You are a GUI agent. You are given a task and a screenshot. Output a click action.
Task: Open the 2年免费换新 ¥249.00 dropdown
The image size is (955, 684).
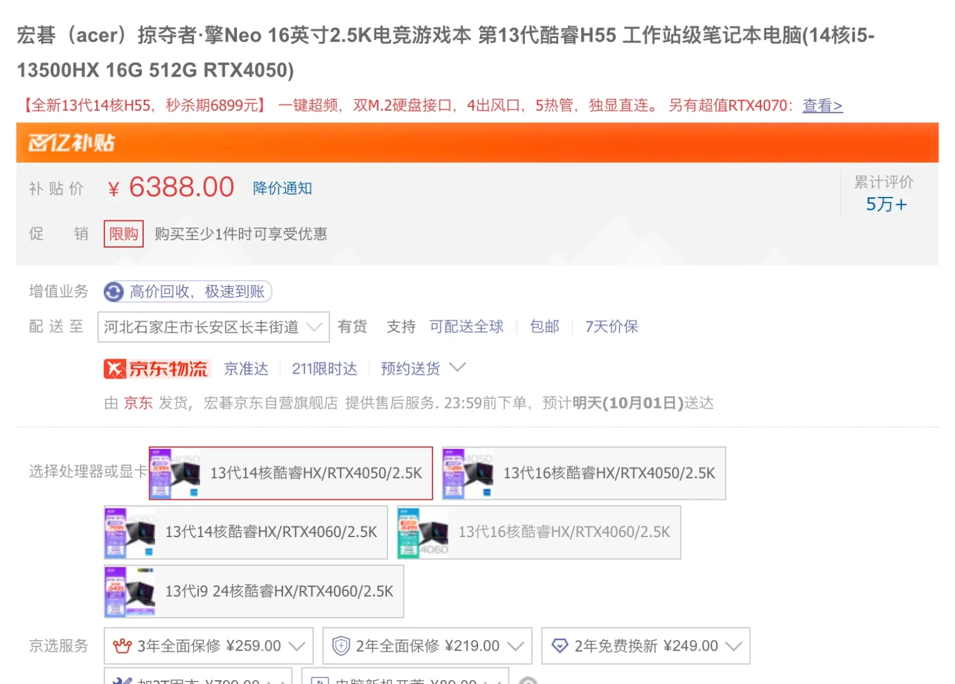pyautogui.click(x=646, y=646)
